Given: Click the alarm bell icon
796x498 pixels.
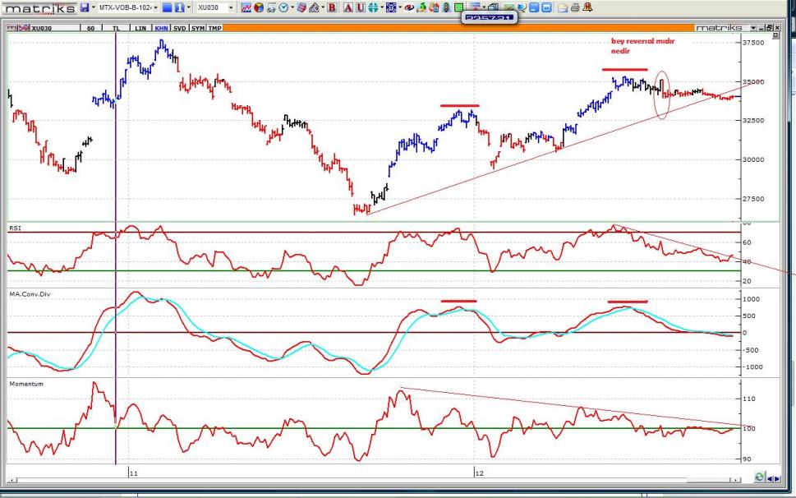Looking at the screenshot, I should click(587, 7).
